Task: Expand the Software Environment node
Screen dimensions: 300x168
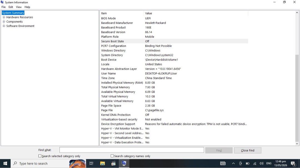Action: [x=4, y=26]
